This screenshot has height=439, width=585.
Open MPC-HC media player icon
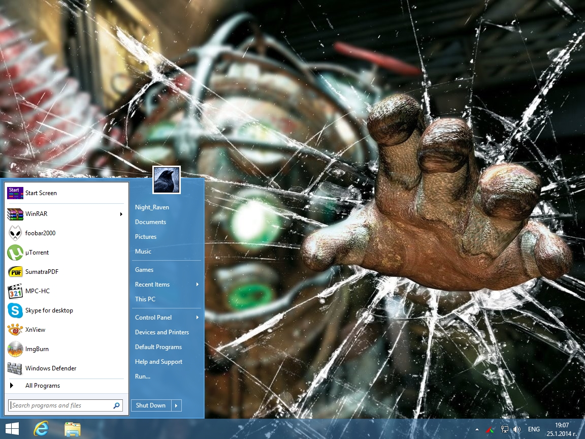click(x=15, y=291)
